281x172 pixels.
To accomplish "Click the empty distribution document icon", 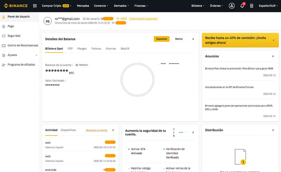I will click(x=240, y=157).
